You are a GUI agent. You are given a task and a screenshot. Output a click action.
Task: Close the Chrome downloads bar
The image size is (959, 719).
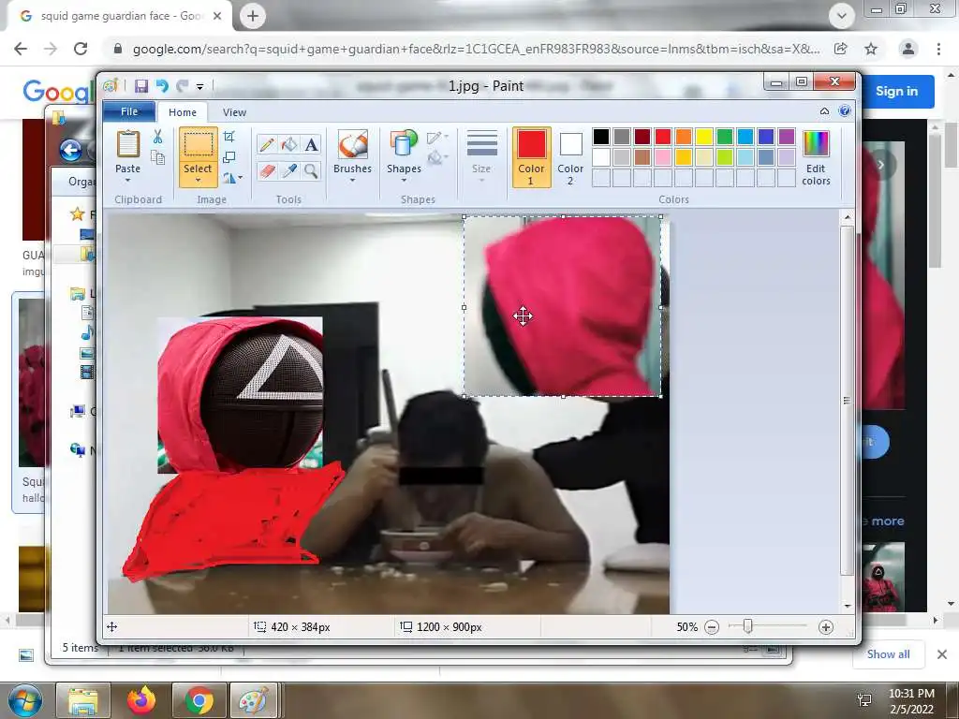tap(942, 654)
